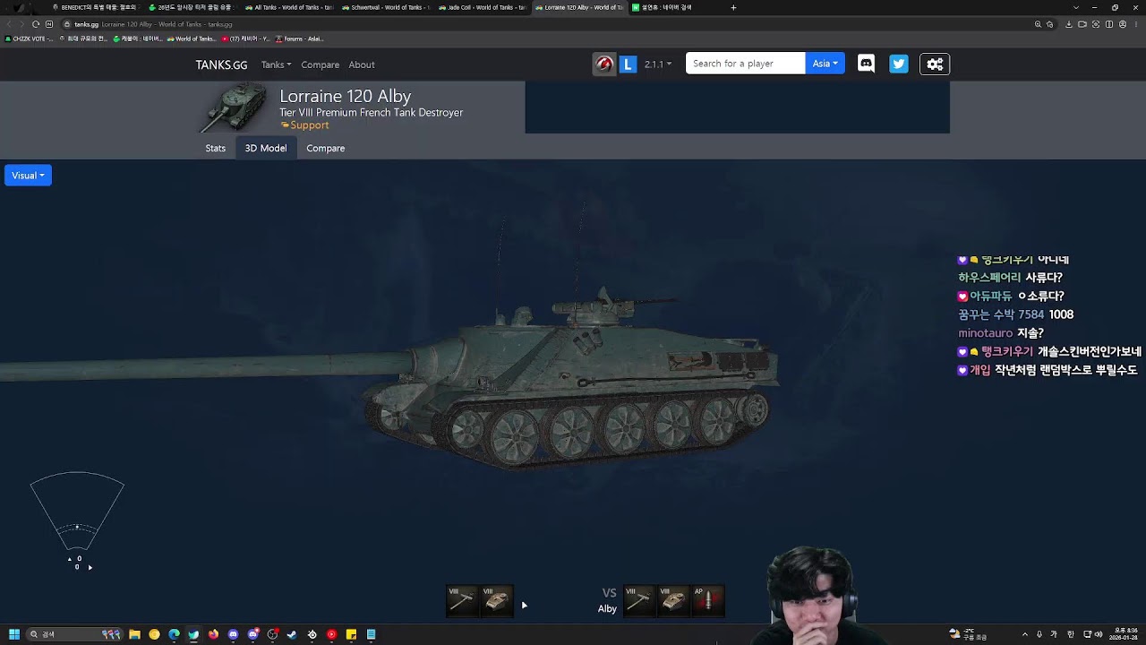Image resolution: width=1146 pixels, height=645 pixels.
Task: Switch to the Stats tab
Action: 215,148
